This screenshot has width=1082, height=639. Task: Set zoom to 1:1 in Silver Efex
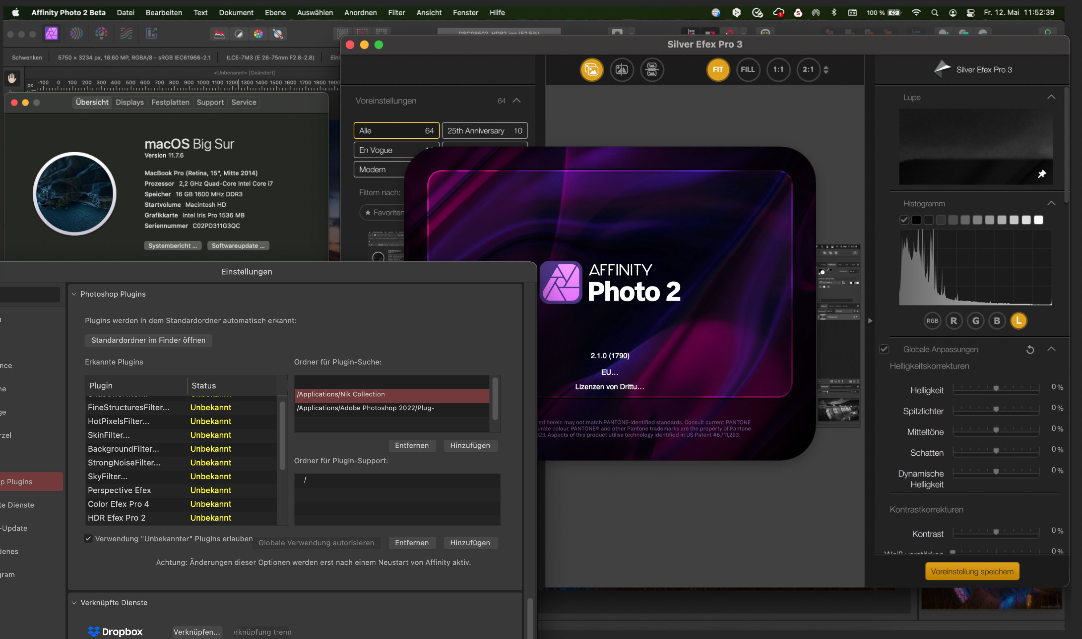(x=778, y=70)
